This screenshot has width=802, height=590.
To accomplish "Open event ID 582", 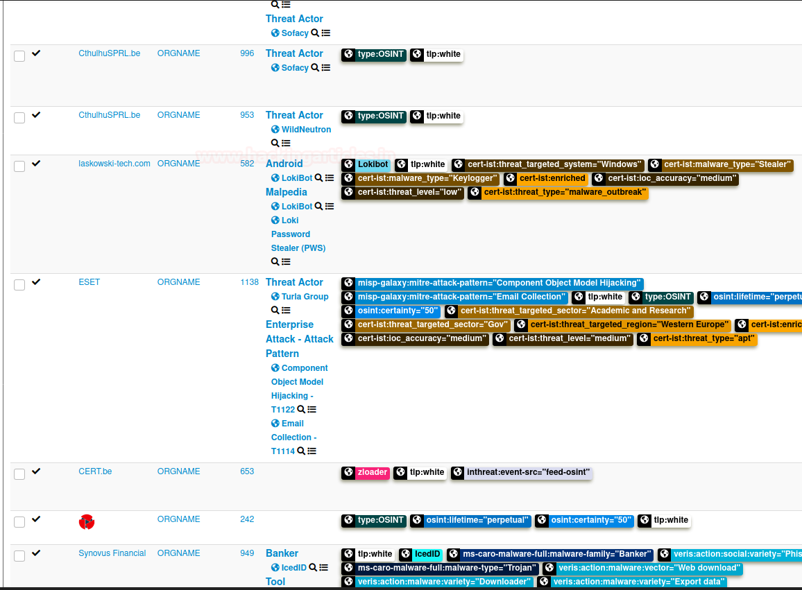I will click(x=247, y=164).
